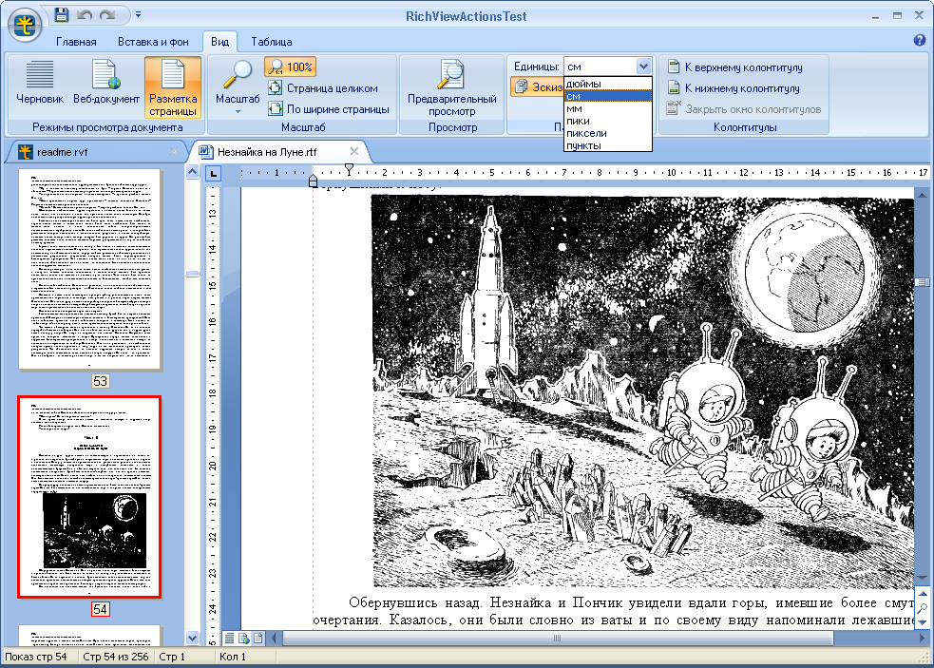Choose дюймы from the units dropdown list
Screen dimensions: 934x668
[583, 85]
